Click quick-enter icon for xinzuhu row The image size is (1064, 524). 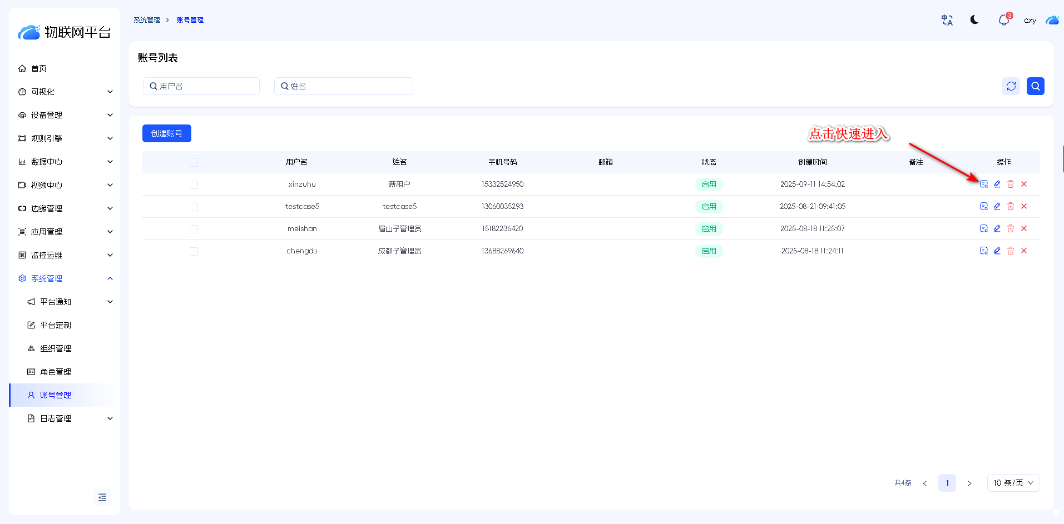click(983, 184)
